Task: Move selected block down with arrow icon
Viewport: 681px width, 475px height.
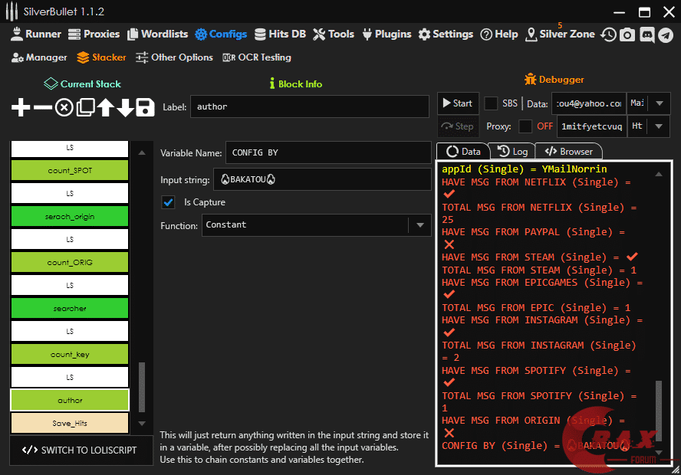Action: tap(125, 108)
